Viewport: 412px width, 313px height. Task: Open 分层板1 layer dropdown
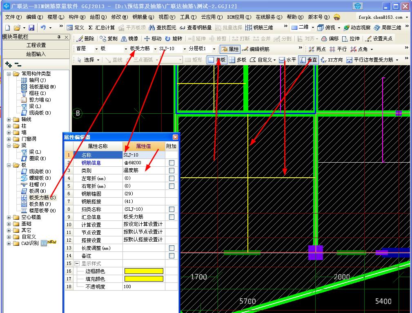214,49
